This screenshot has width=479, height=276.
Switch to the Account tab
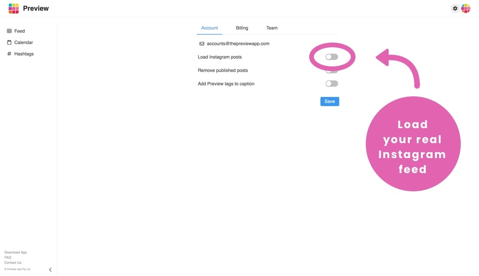coord(209,28)
